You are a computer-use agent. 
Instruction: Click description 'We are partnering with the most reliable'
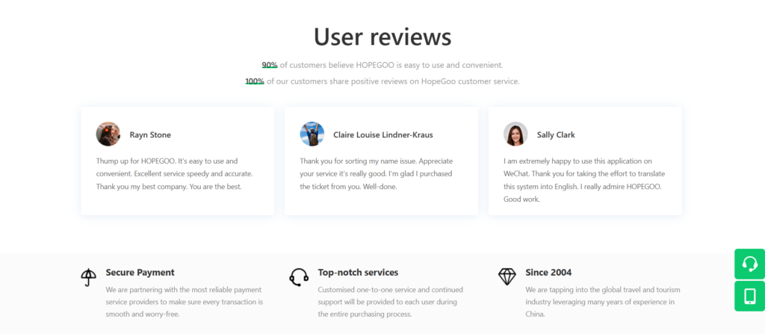pos(185,302)
